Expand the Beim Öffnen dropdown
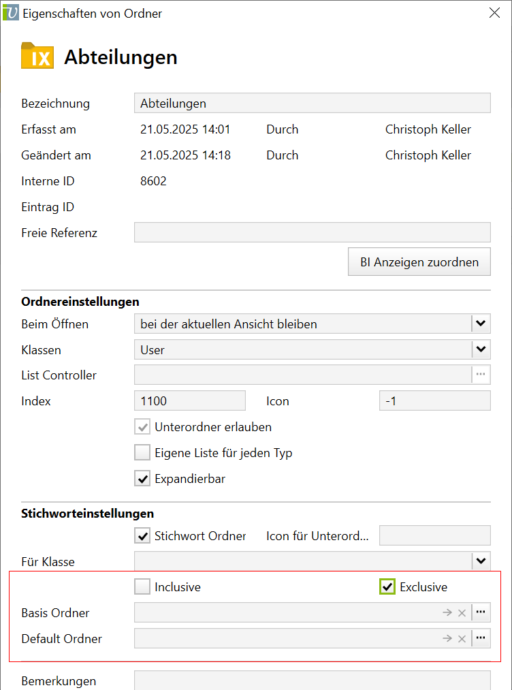The width and height of the screenshot is (512, 690). point(481,324)
